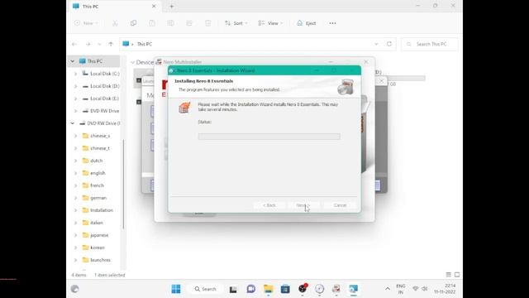Viewport: 529px width, 298px height.
Task: Select the english folder
Action: click(94, 173)
